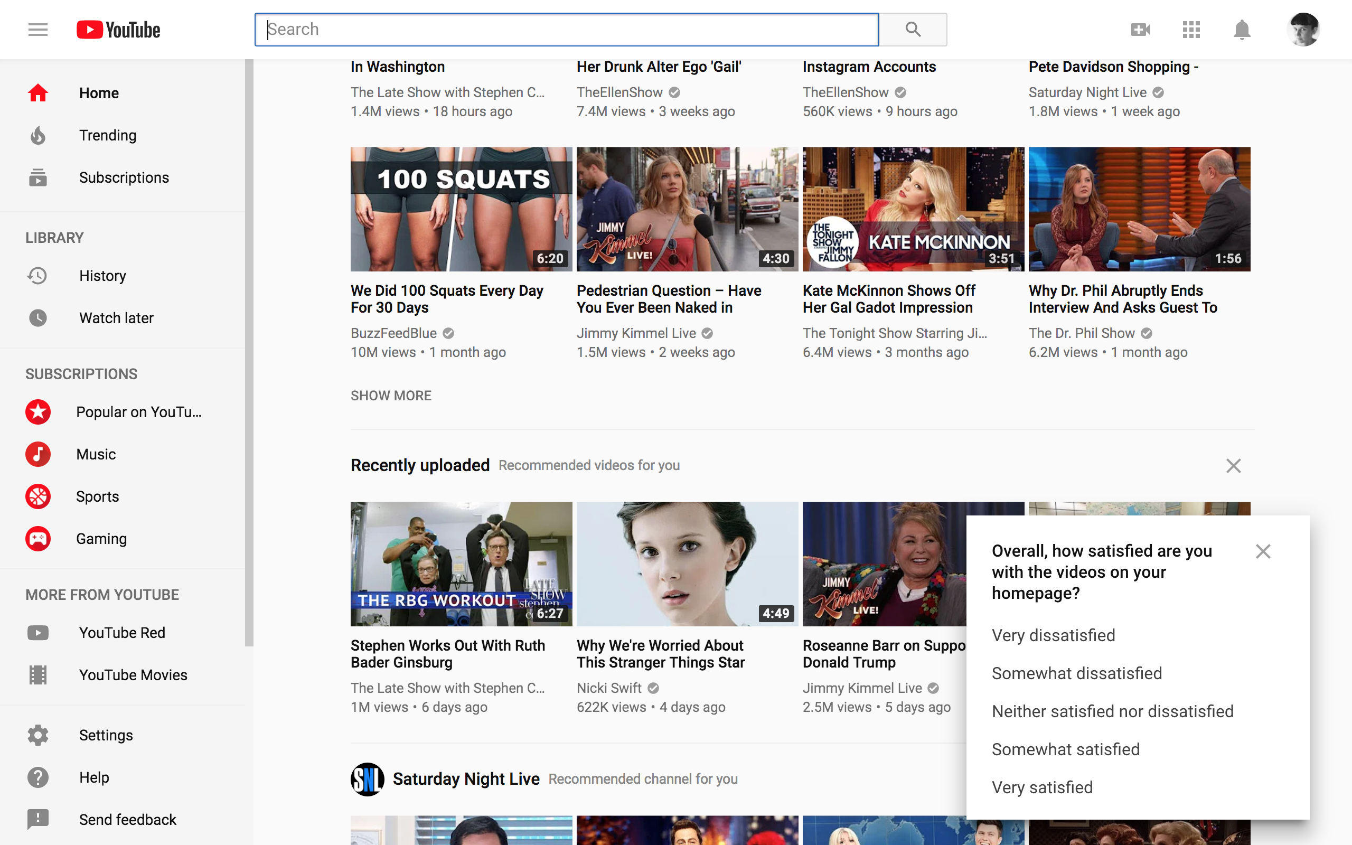Image resolution: width=1352 pixels, height=845 pixels.
Task: Open Why Dr. Phil Abruptly Ends title
Action: coord(1122,299)
